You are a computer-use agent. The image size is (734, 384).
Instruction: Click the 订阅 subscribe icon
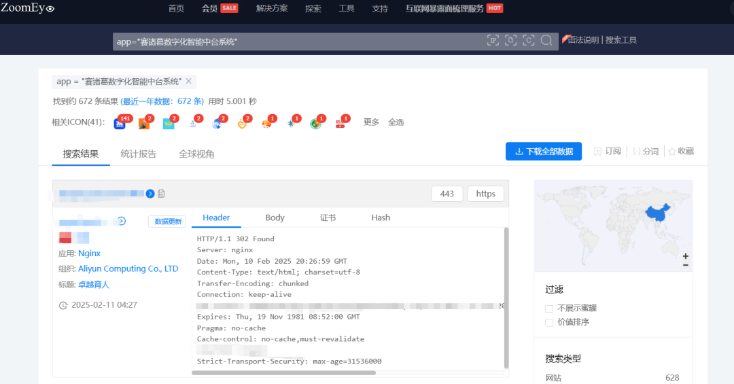coord(597,152)
